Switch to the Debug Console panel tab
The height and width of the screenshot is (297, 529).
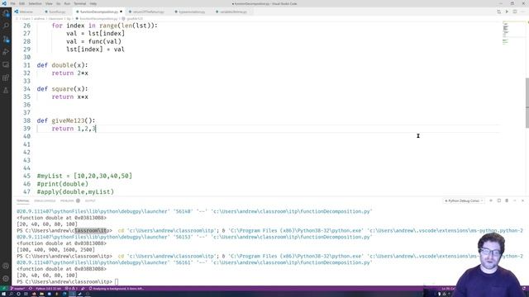pos(45,200)
